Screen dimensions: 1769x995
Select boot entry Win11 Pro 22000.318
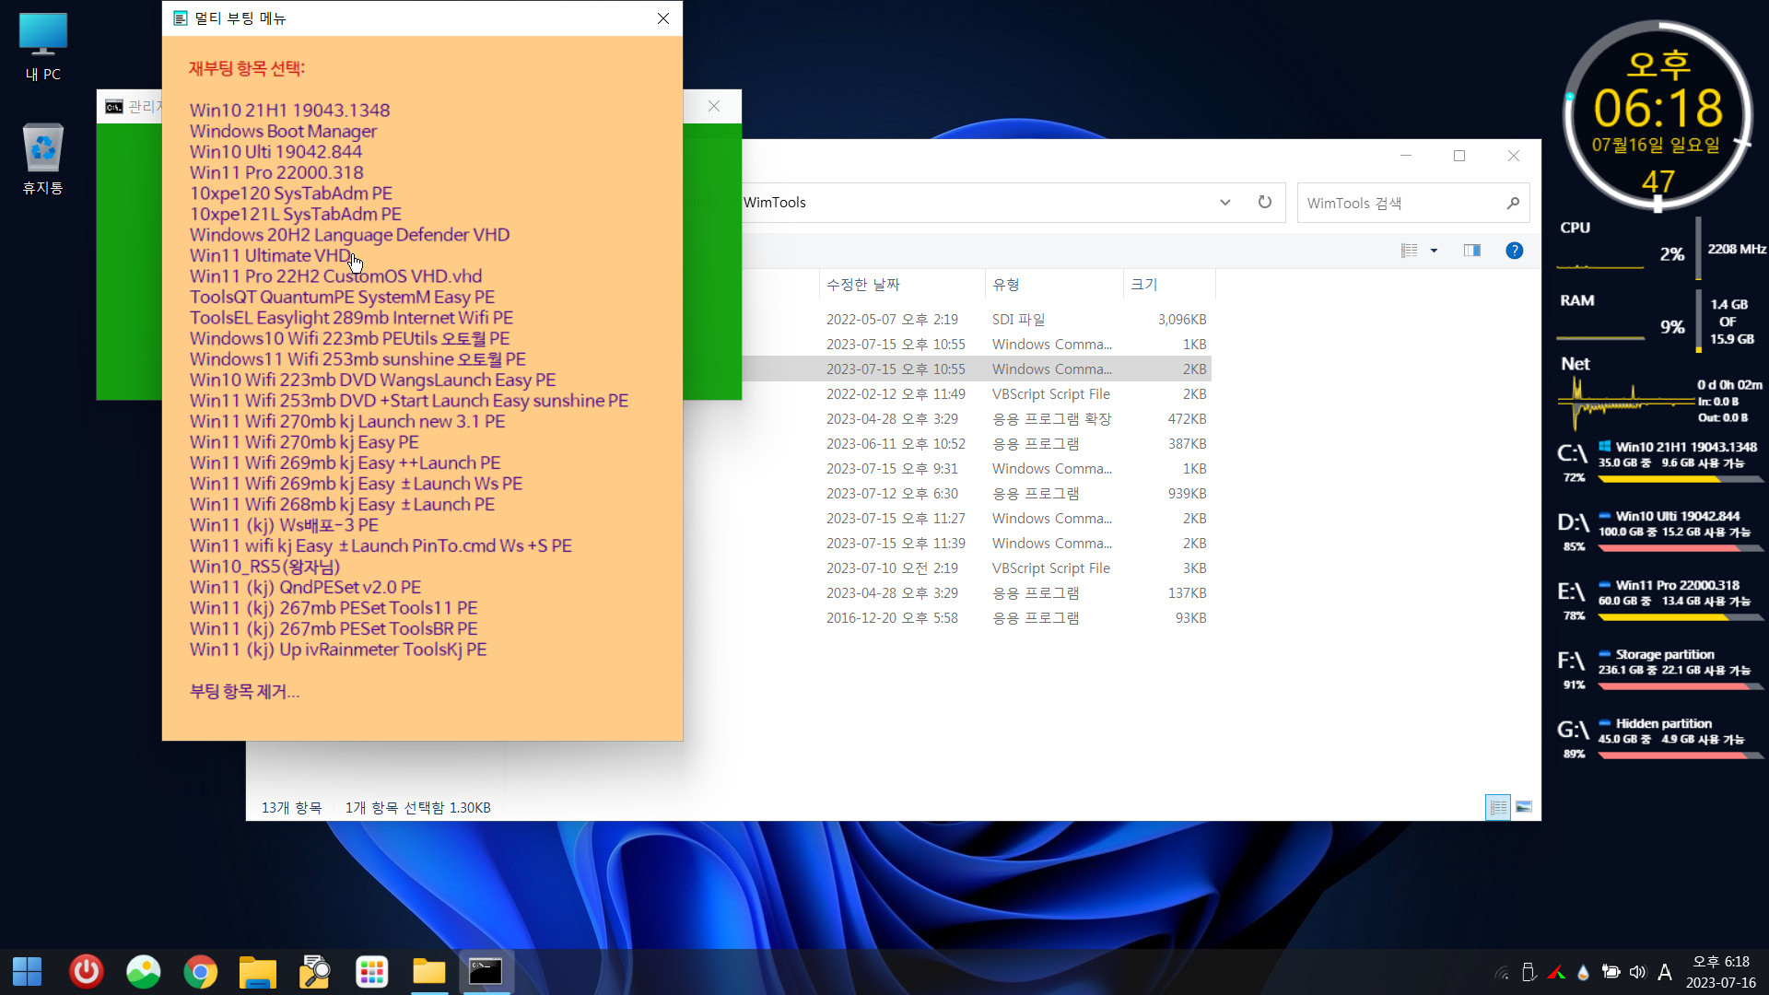pos(276,172)
